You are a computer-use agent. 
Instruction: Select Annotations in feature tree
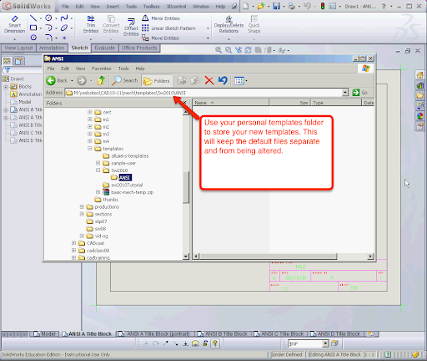click(30, 94)
